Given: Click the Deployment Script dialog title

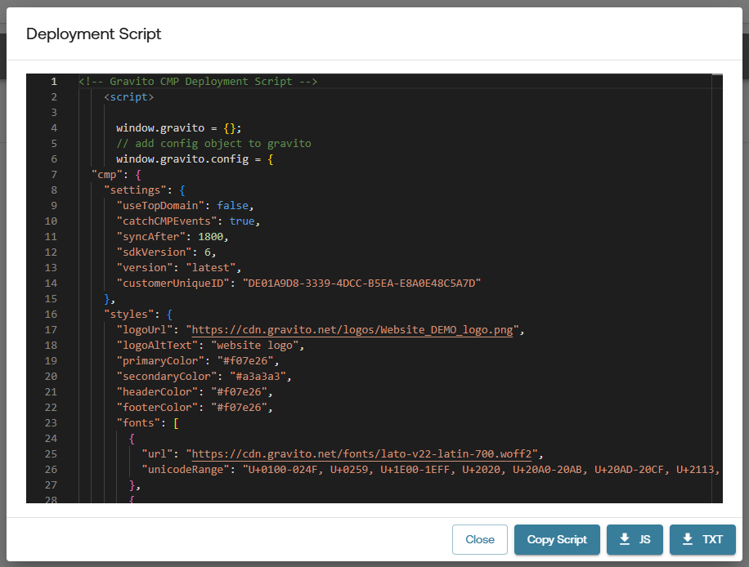Looking at the screenshot, I should [x=93, y=33].
